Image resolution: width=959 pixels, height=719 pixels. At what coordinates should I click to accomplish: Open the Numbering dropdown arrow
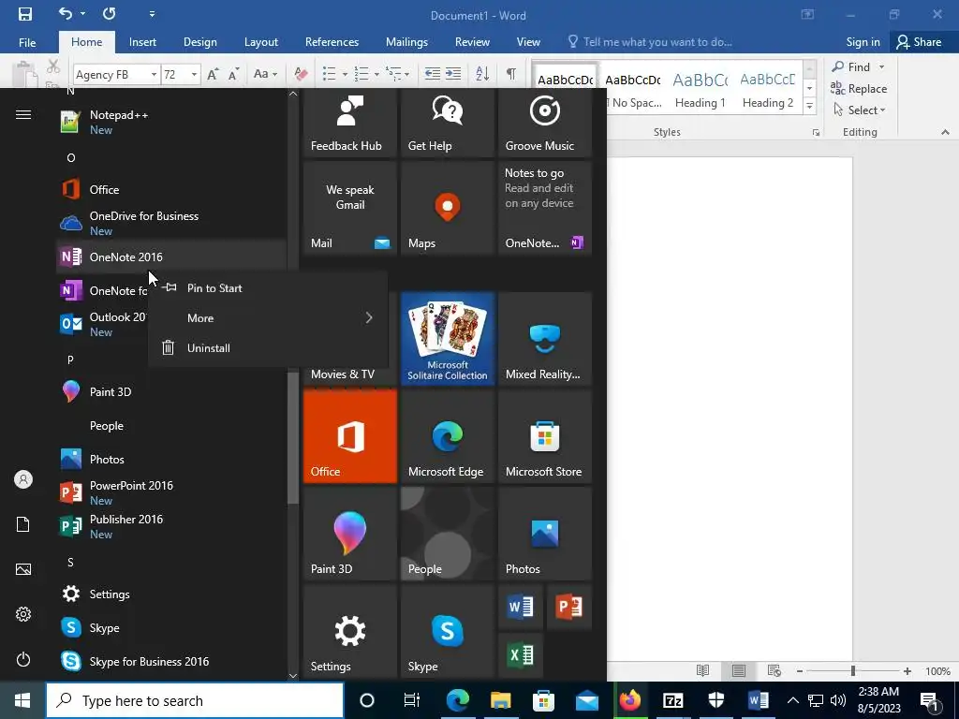click(x=376, y=75)
